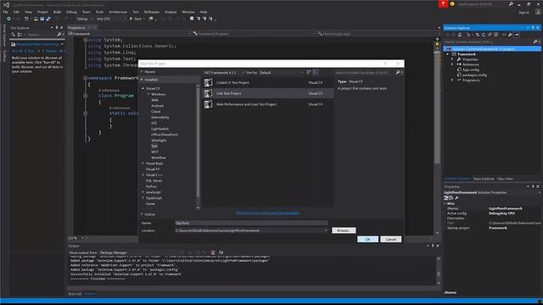Image resolution: width=543 pixels, height=305 pixels.
Task: Click Run All link in Test Explorer
Action: 17,51
